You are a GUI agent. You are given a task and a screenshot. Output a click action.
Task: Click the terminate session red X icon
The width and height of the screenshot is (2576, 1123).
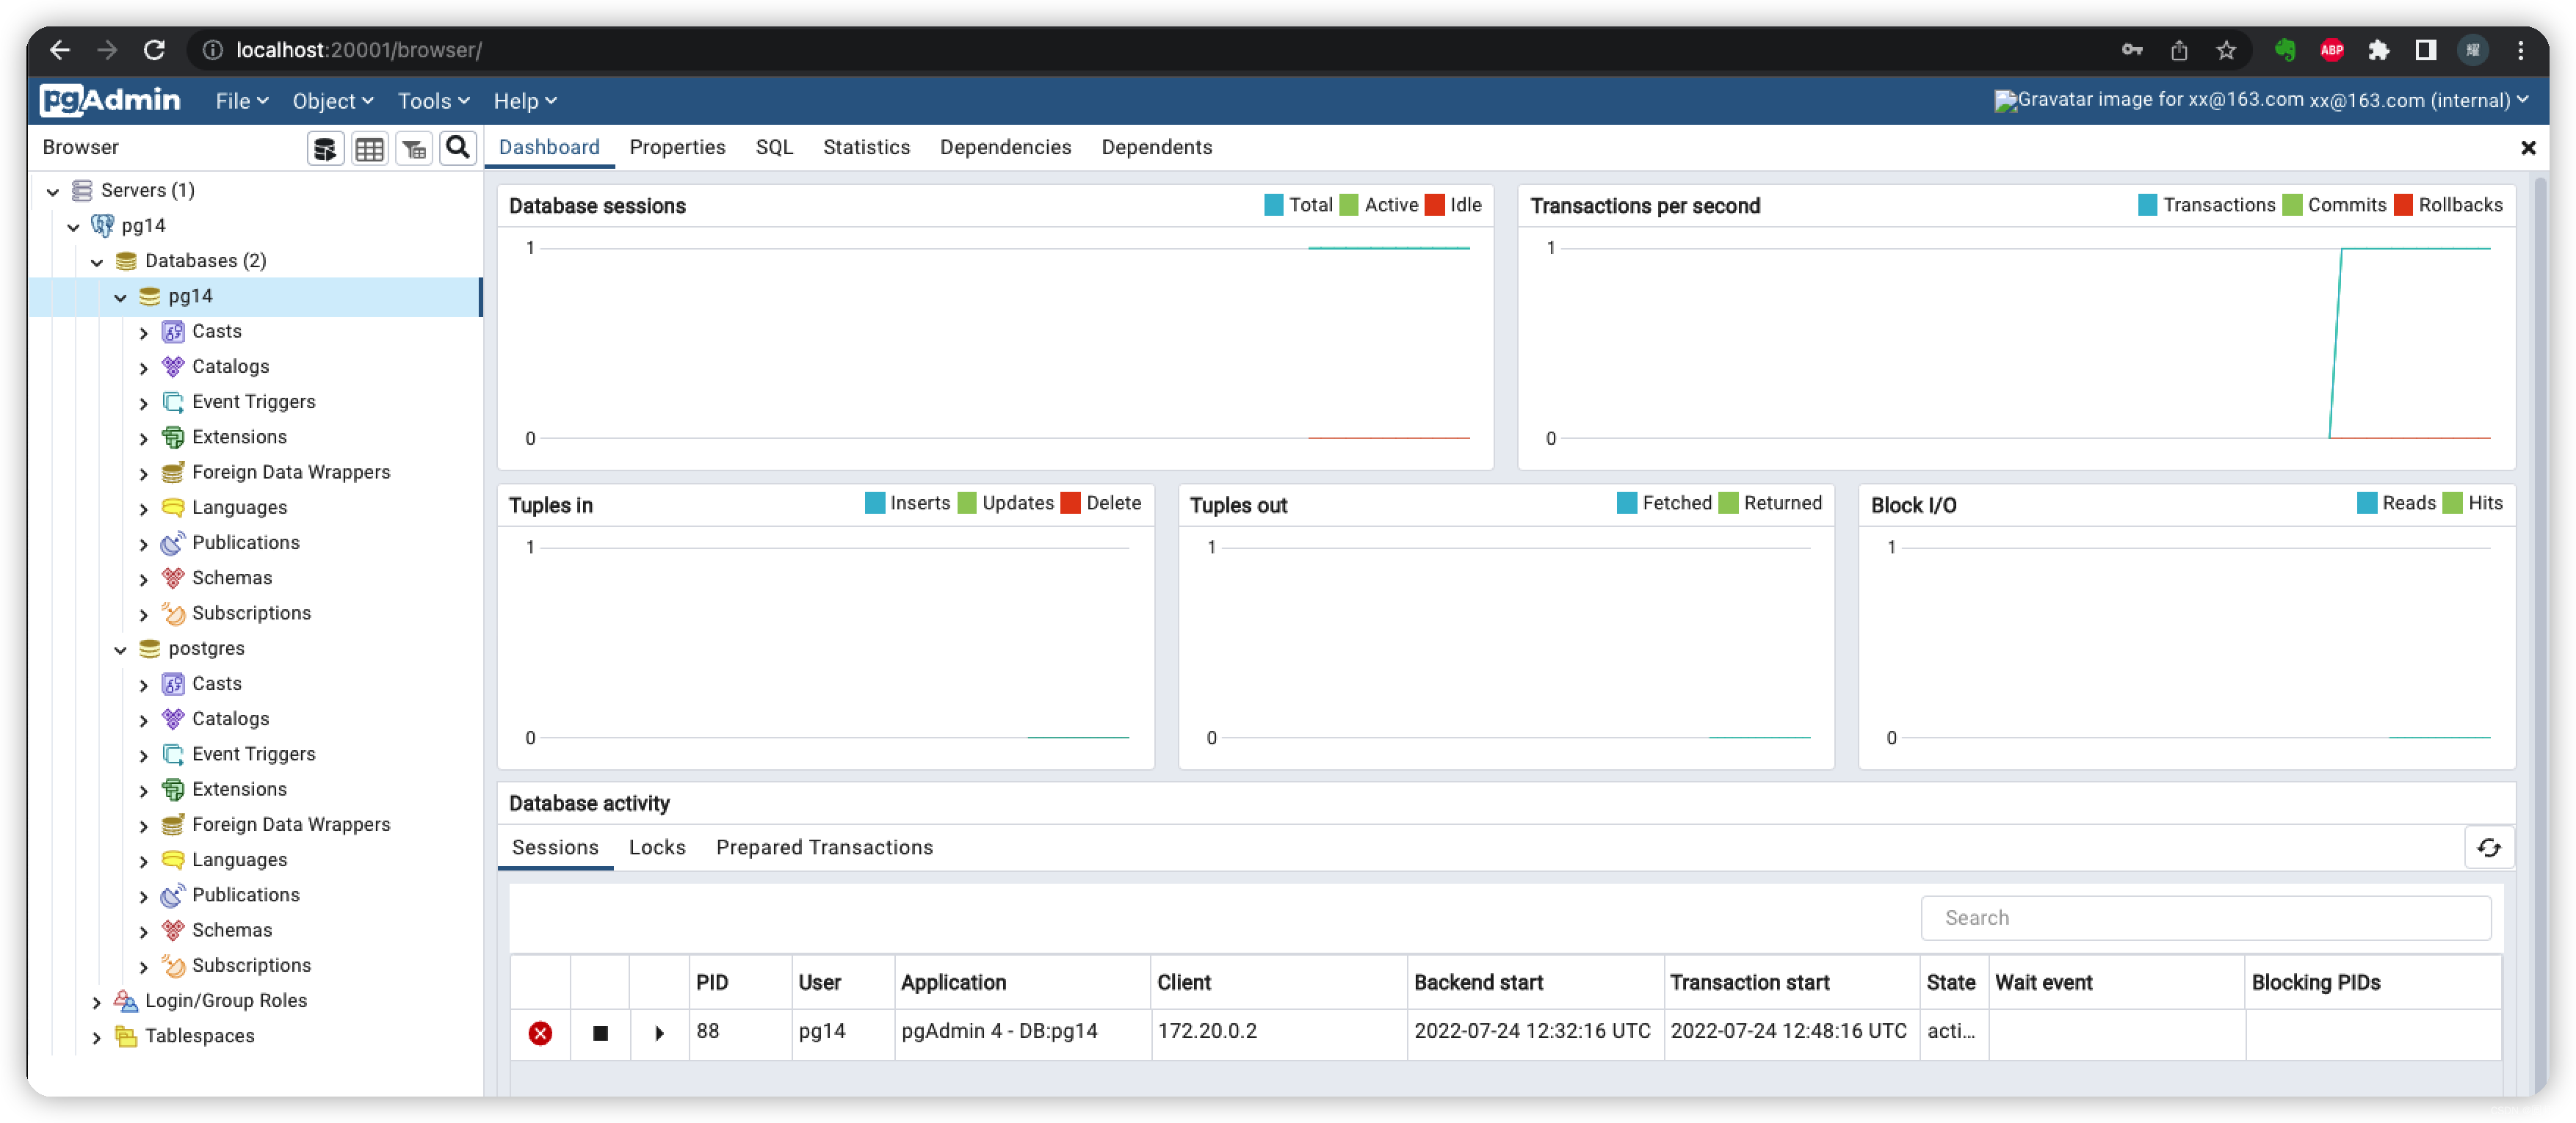(x=540, y=1031)
